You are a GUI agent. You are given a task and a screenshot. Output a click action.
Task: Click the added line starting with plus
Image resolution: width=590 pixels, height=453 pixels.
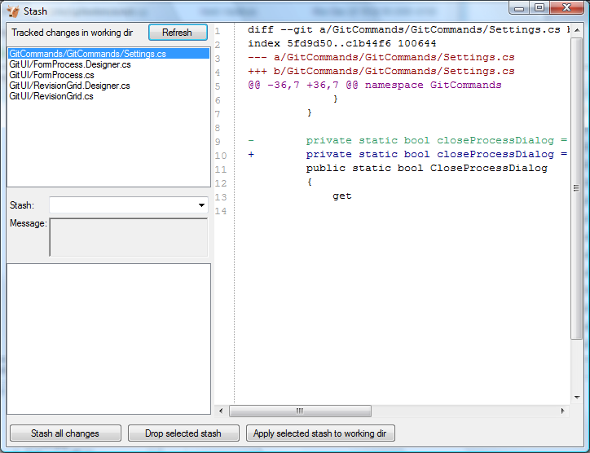[407, 155]
